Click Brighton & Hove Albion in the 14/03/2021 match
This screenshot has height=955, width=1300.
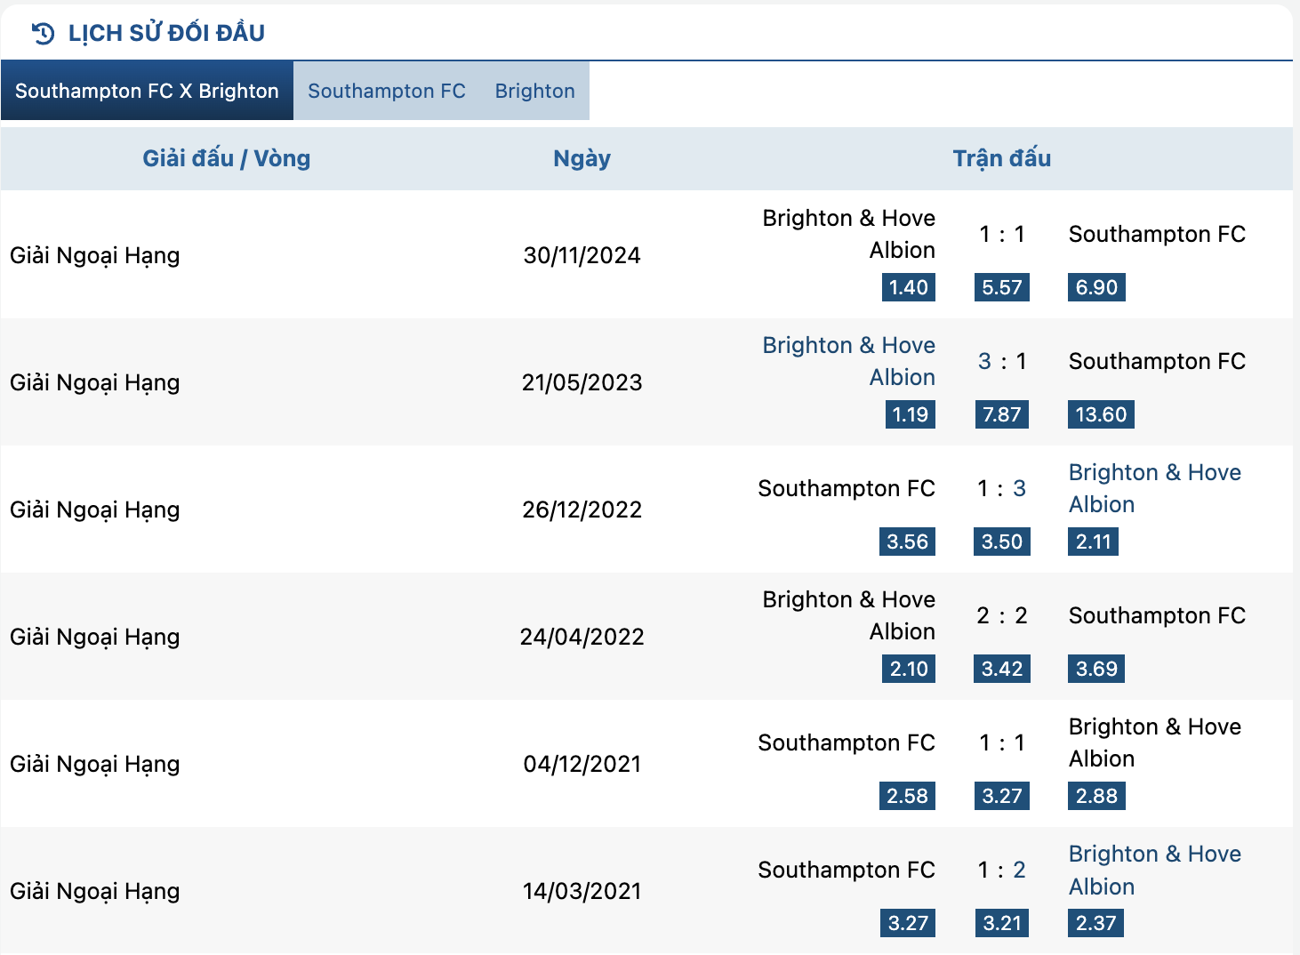point(1155,870)
